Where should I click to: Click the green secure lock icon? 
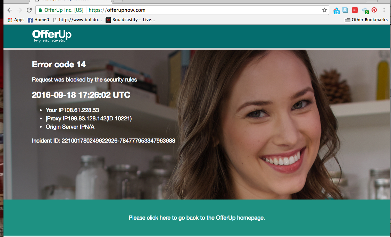point(40,10)
